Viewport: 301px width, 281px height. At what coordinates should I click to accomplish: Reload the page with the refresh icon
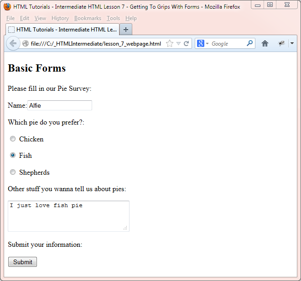click(x=186, y=44)
